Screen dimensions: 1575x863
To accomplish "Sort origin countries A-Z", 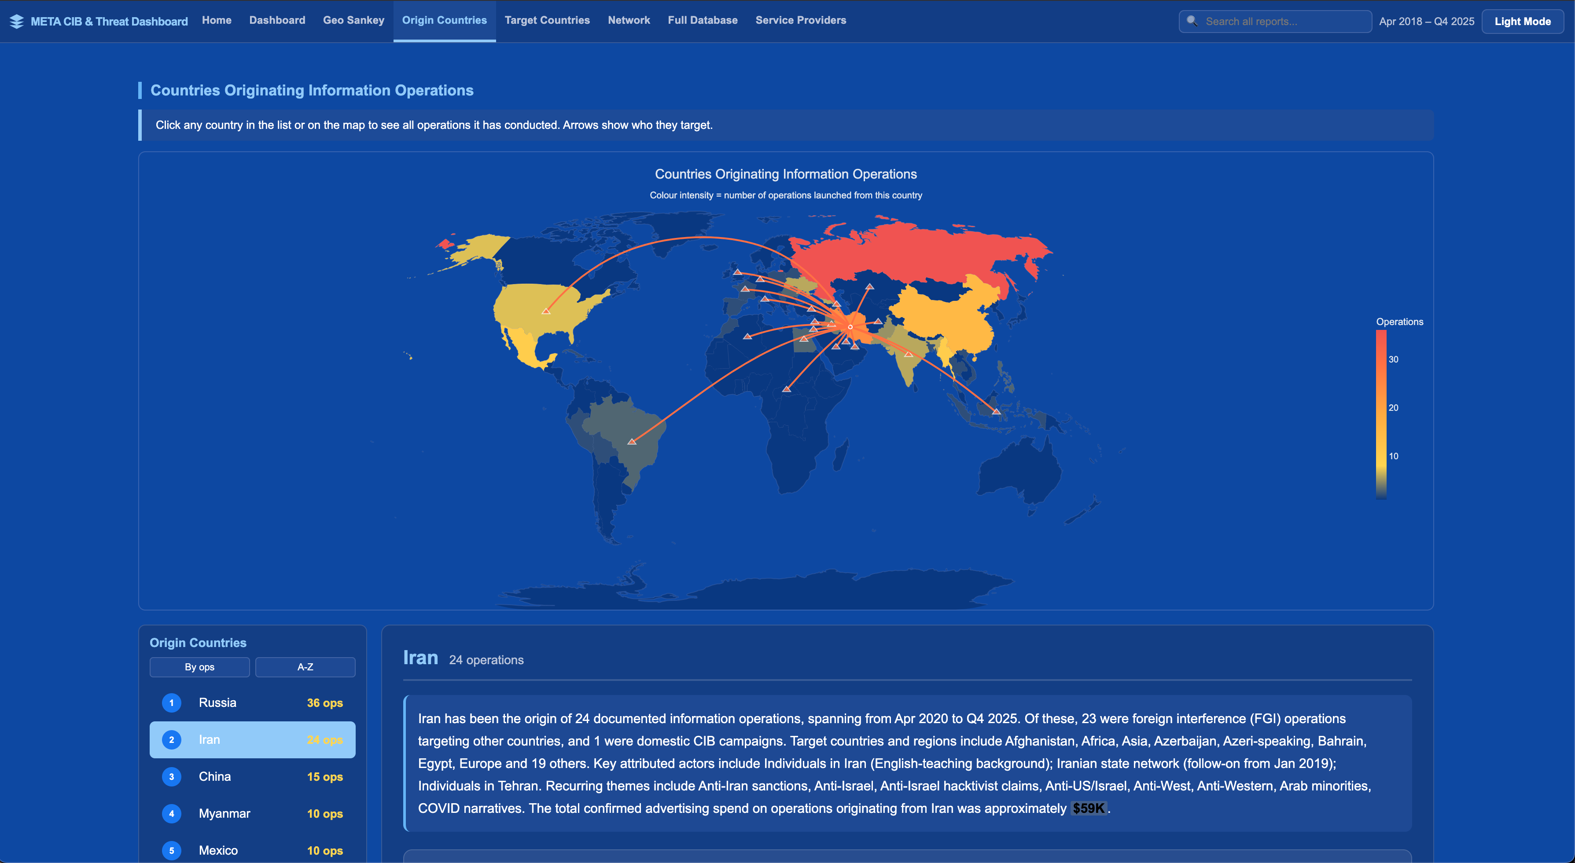I will [x=305, y=667].
